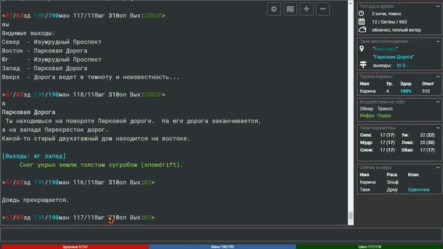This screenshot has height=249, width=443.
Task: Click the blue mana bar 190/190
Action: [222, 247]
